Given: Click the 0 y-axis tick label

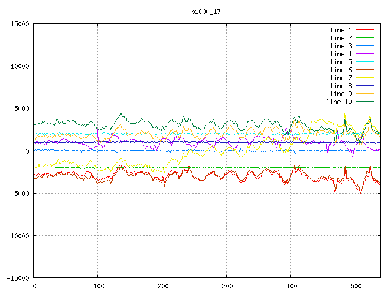Looking at the screenshot, I should [28, 151].
